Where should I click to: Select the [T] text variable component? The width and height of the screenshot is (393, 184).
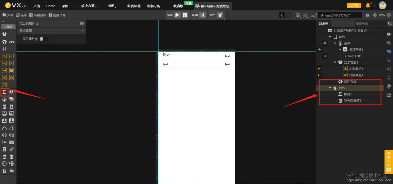[x=4, y=56]
